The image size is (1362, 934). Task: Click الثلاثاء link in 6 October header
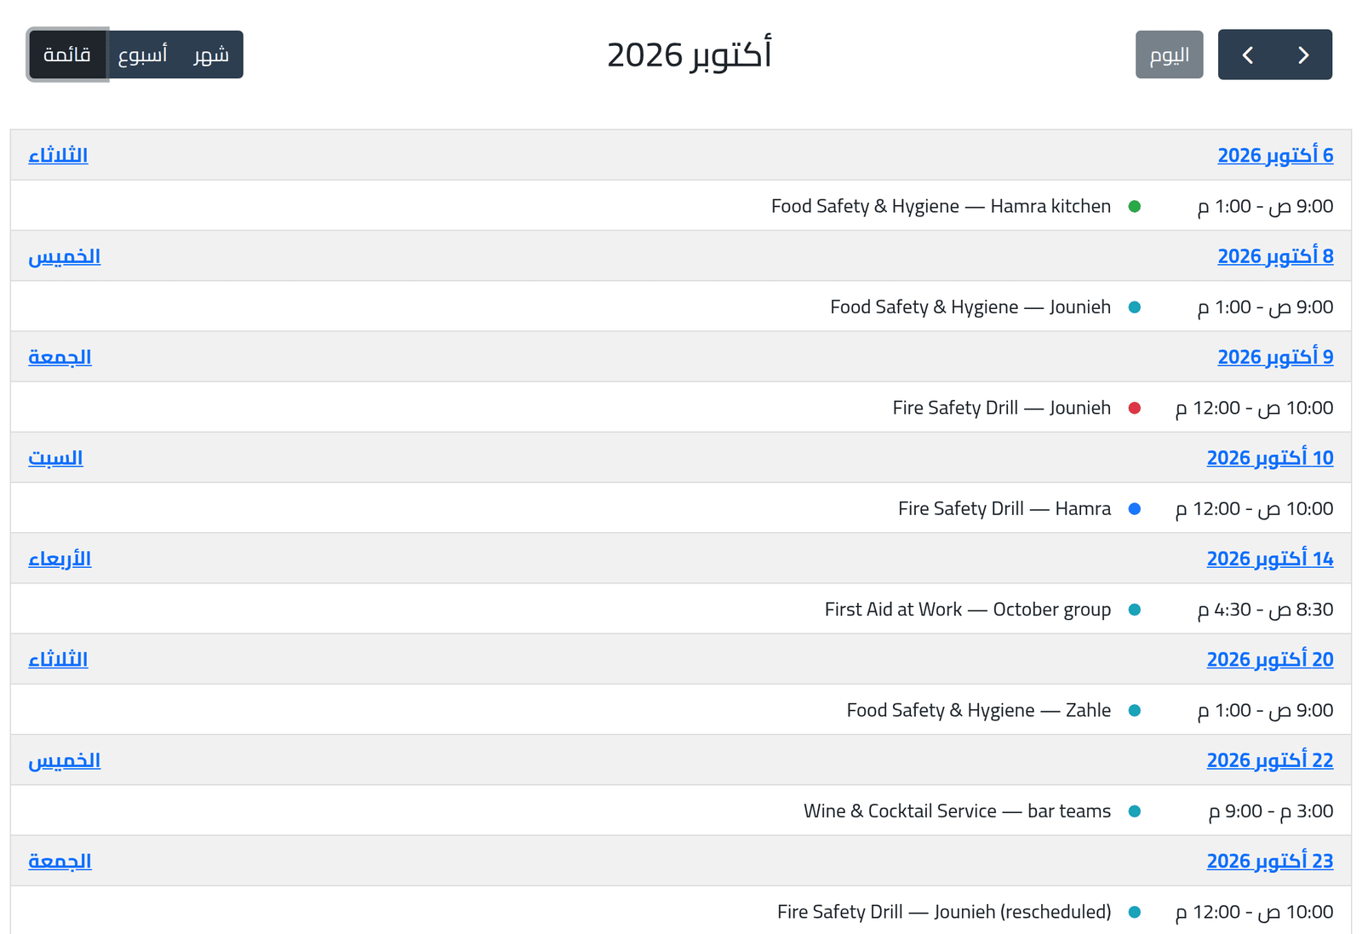coord(58,155)
